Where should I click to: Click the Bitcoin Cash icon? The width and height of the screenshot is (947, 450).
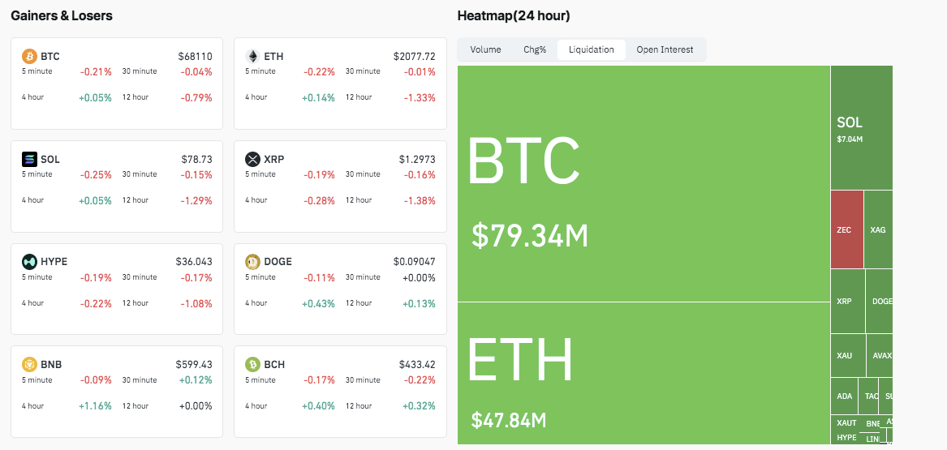pos(252,365)
